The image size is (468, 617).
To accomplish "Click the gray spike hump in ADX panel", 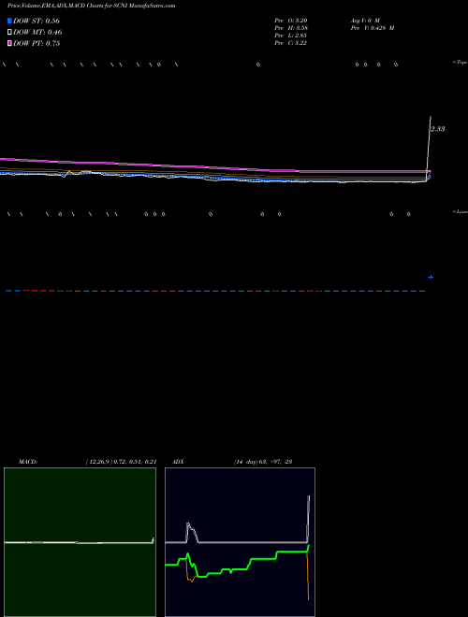I will coord(192,532).
